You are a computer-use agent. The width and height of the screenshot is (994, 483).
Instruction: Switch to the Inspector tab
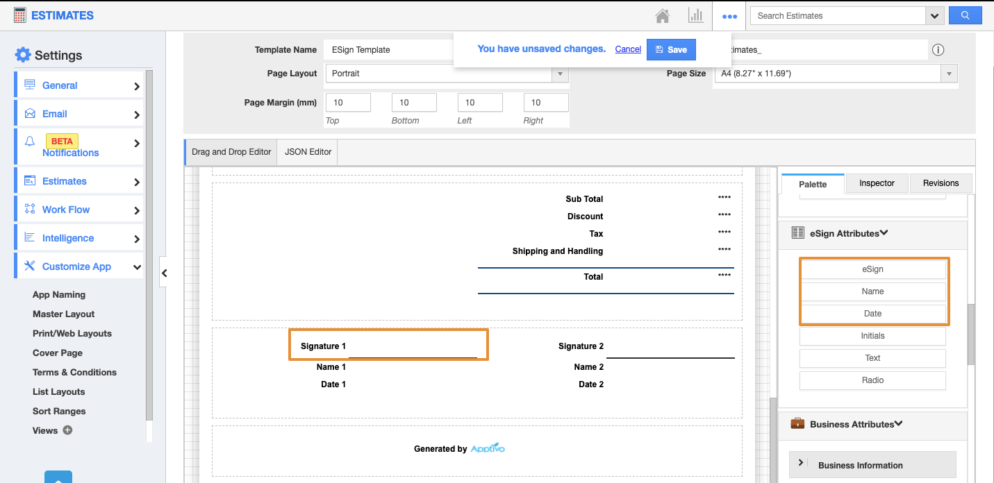[877, 183]
